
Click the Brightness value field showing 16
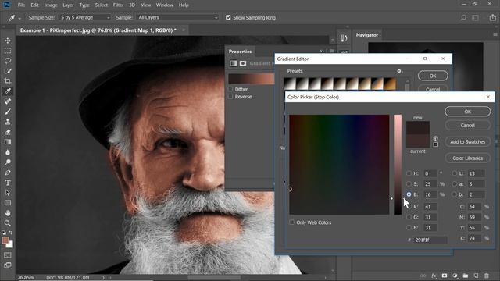pos(430,194)
